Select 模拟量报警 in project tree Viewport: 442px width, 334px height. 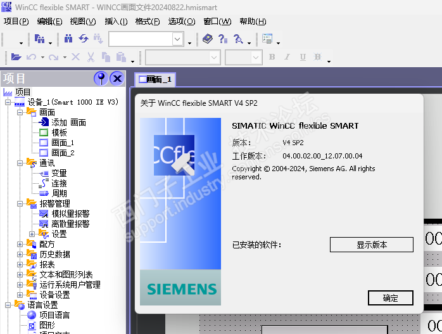[70, 214]
